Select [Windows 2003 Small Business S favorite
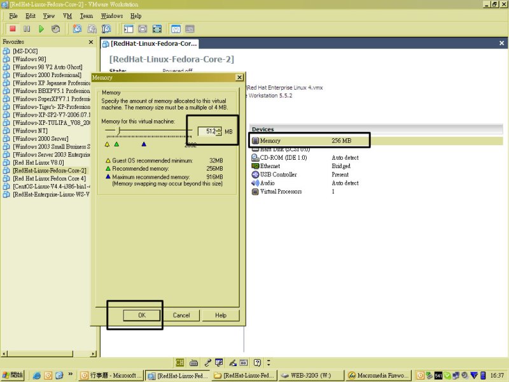The image size is (509, 382). click(x=52, y=147)
